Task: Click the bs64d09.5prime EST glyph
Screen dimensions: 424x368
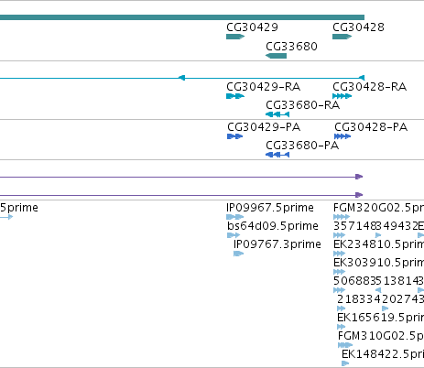Action: coord(234,235)
